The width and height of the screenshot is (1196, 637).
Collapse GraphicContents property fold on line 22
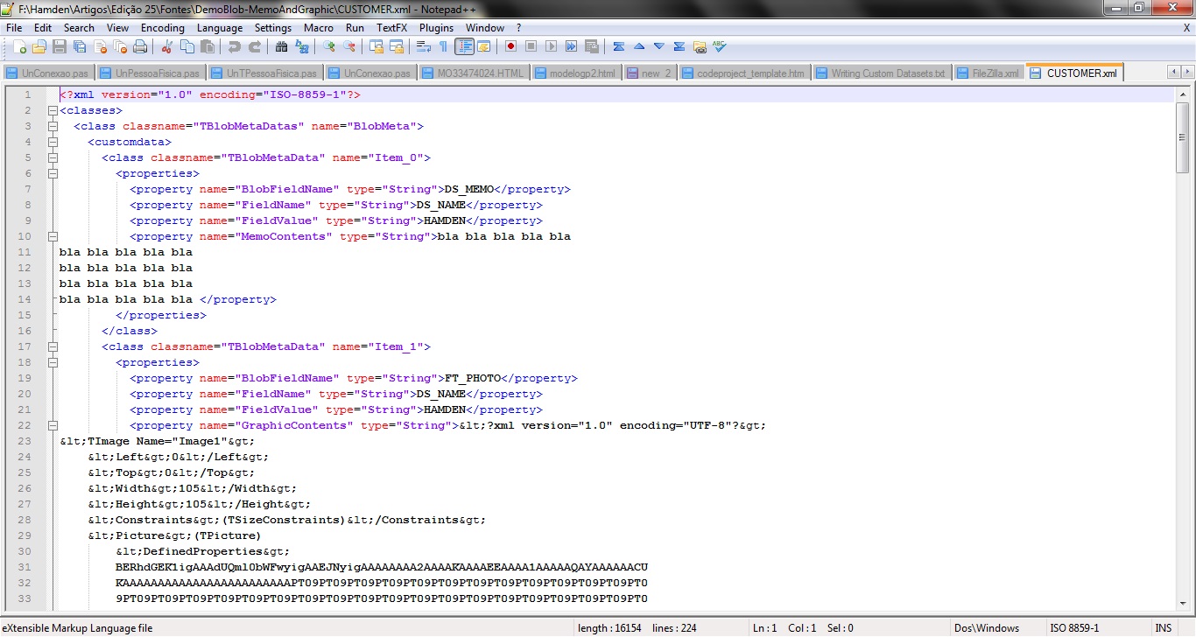tap(53, 425)
